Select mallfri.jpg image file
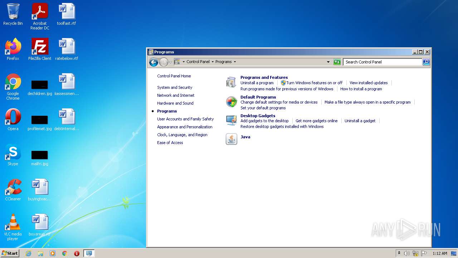 40,157
